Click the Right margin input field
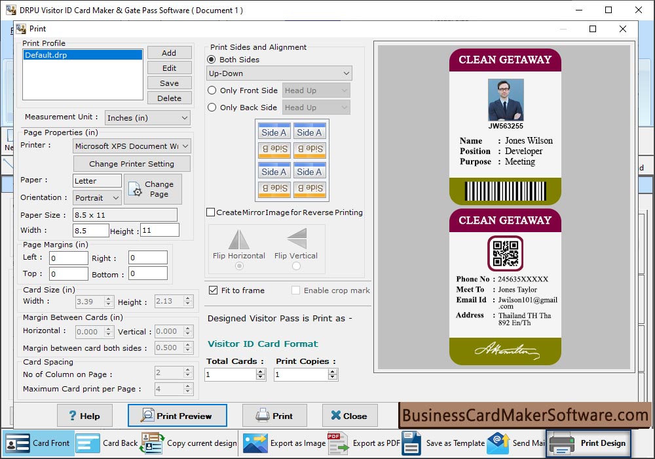The image size is (655, 459). pos(148,258)
